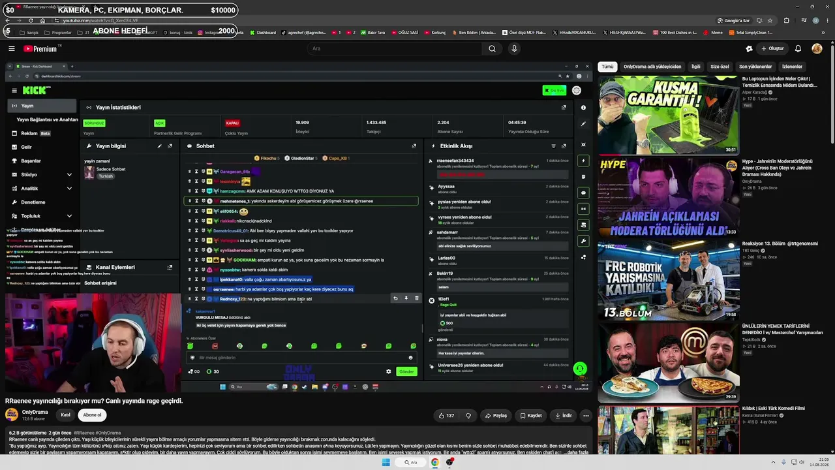Open the YouTube account avatar menu
This screenshot has height=470, width=835.
[x=817, y=48]
